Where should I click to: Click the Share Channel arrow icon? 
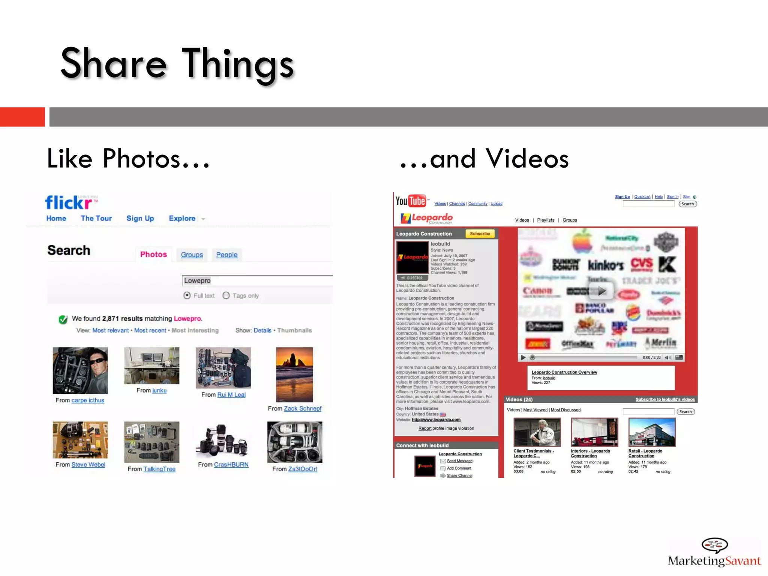pos(443,475)
